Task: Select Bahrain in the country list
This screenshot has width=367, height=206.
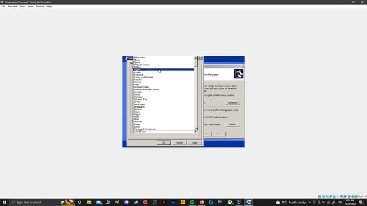Action: point(163,102)
